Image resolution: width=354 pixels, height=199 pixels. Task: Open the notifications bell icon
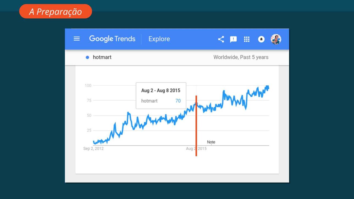click(261, 39)
